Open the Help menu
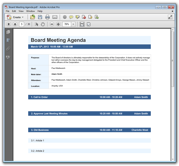The width and height of the screenshot is (179, 166). pos(40,11)
